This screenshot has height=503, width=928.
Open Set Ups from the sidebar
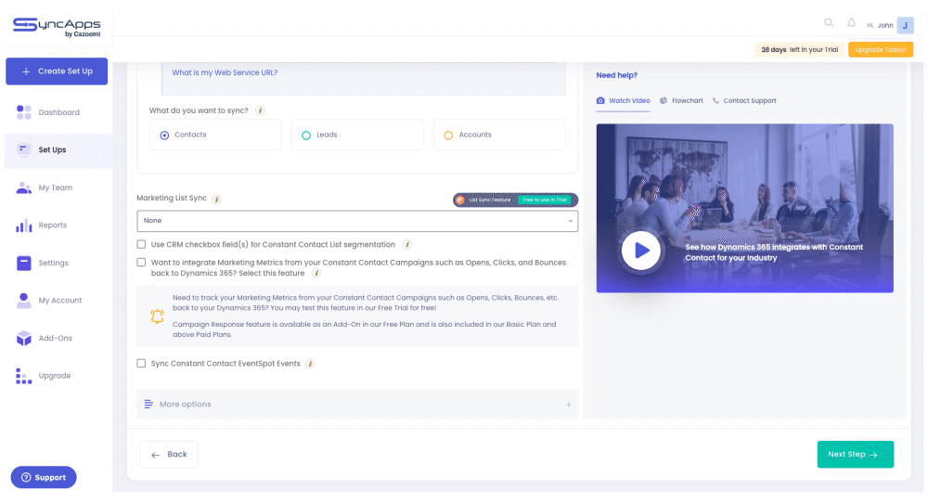[58, 150]
